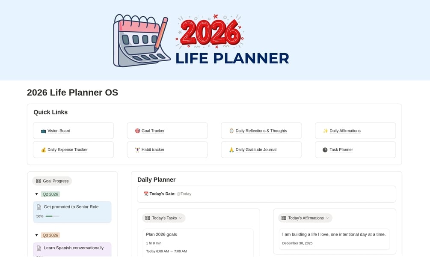
Task: Open the Learn Spanish conversationally goal card
Action: point(74,248)
